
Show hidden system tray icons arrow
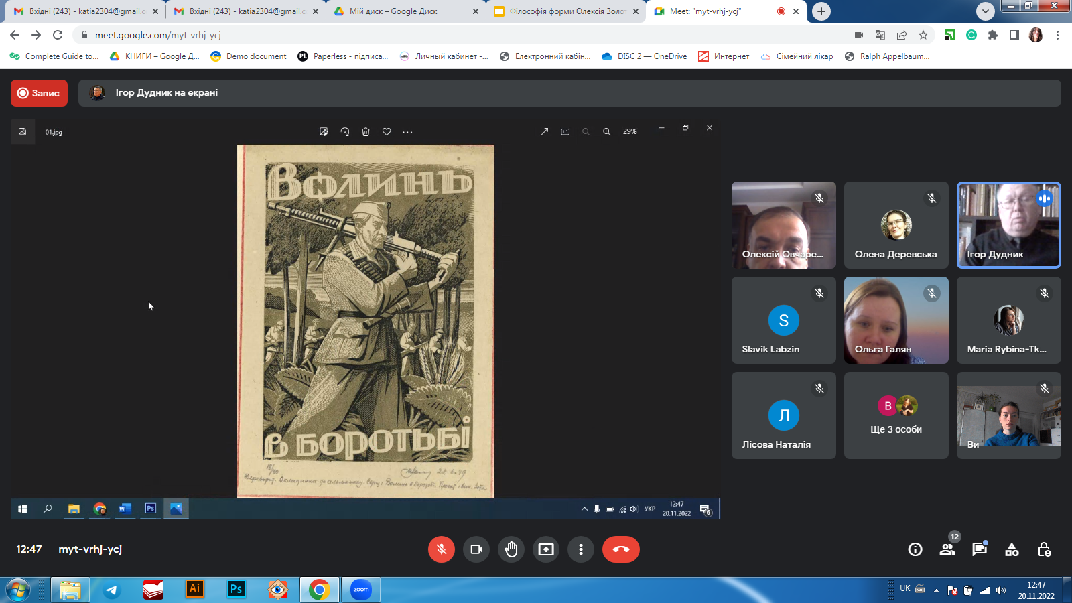coord(936,590)
